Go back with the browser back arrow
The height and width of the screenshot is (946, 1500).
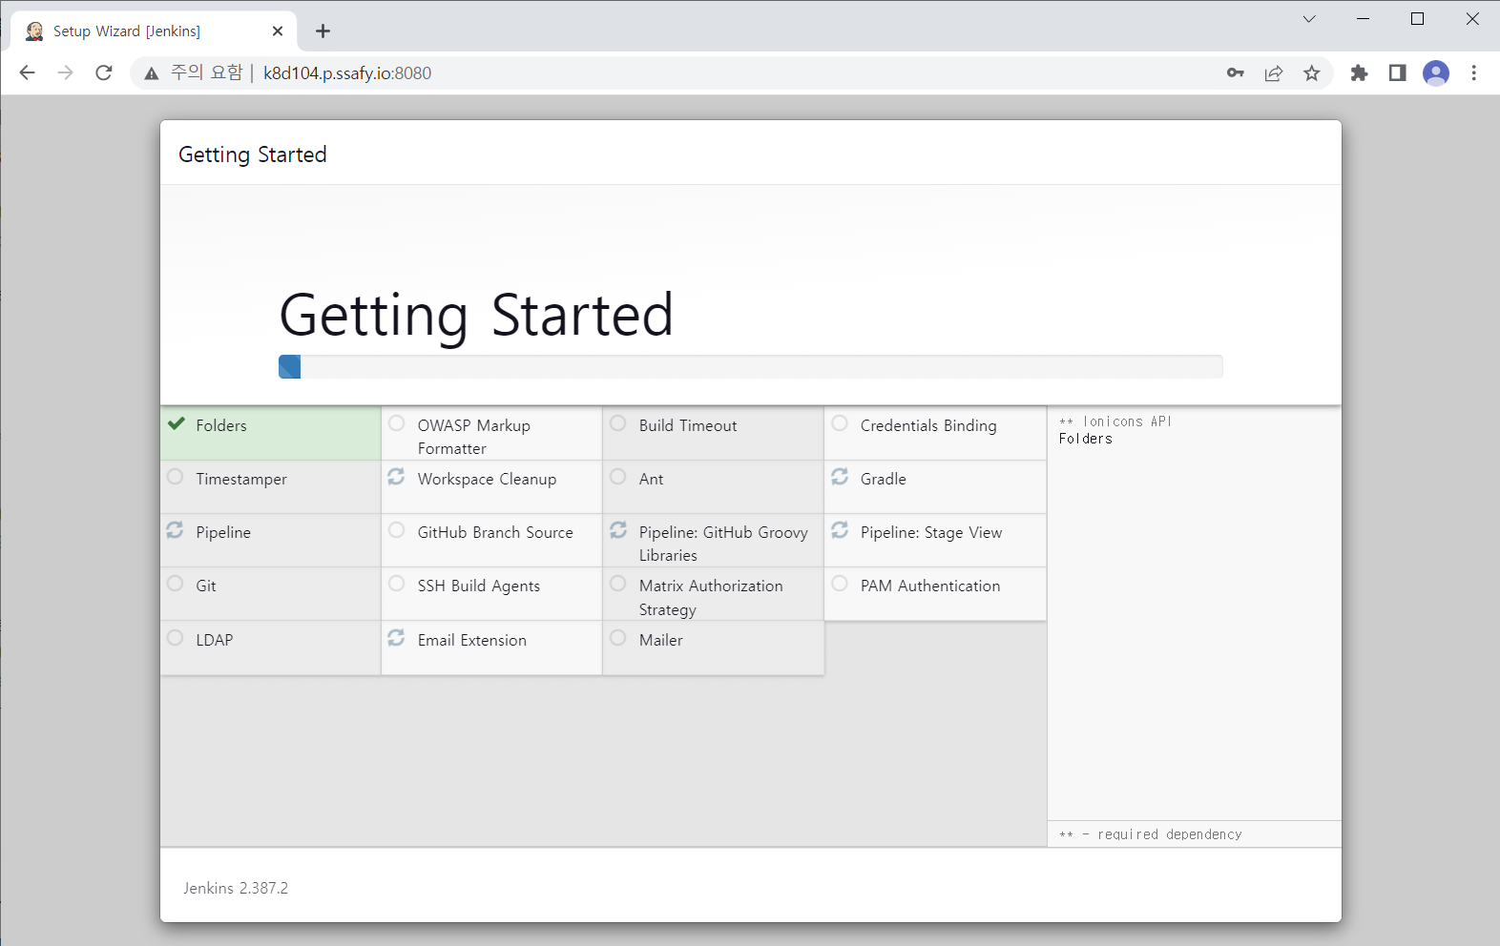point(27,72)
